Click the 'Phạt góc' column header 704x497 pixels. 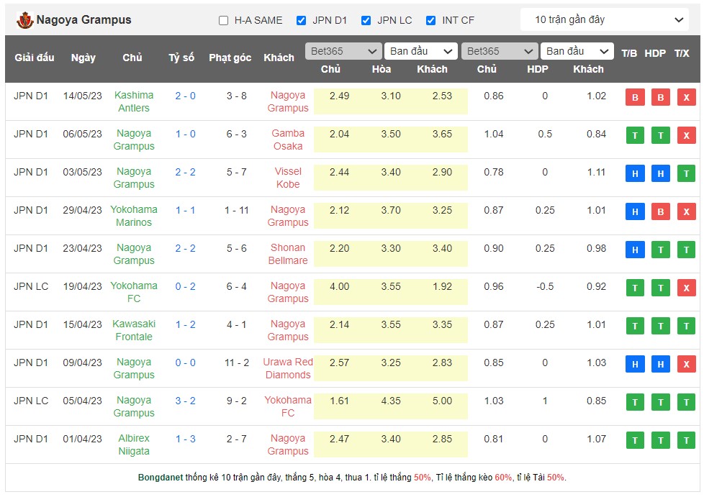tap(230, 58)
